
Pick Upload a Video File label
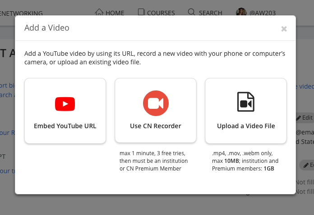tap(246, 126)
